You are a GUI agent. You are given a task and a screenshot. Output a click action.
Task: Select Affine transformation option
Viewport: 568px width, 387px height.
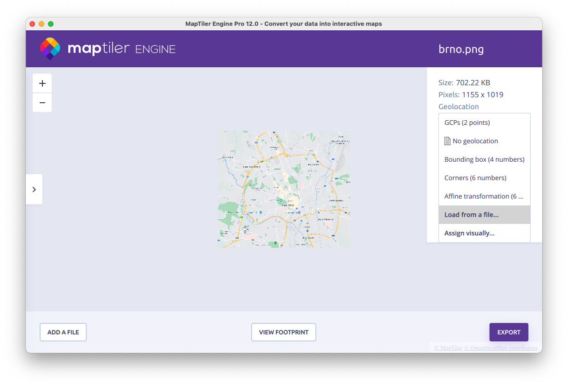tap(484, 196)
